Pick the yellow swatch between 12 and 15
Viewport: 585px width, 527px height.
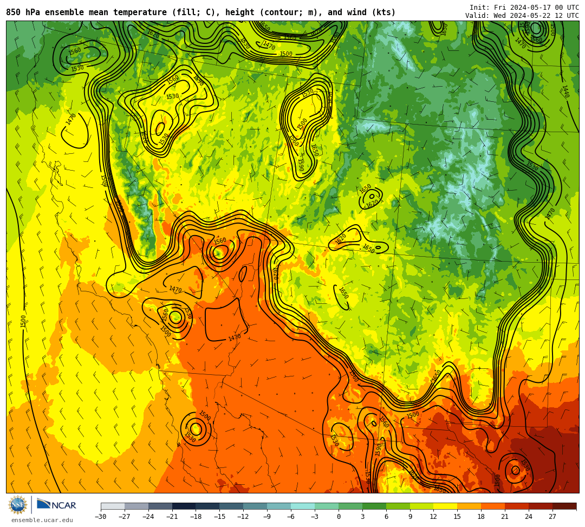pyautogui.click(x=445, y=506)
